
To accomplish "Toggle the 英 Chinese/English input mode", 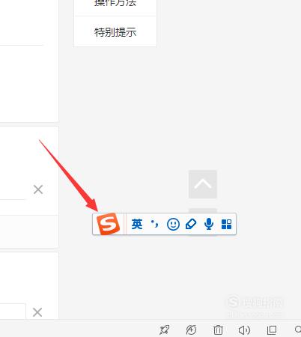I will pyautogui.click(x=137, y=224).
